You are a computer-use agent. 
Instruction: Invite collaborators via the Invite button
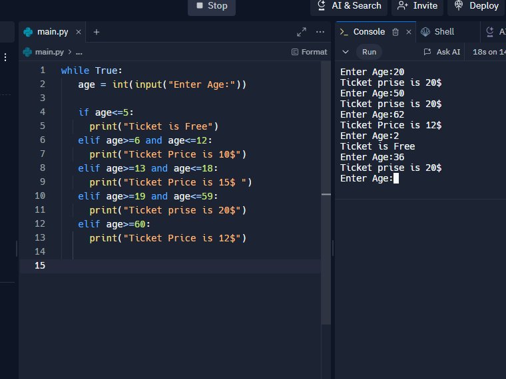coord(417,6)
